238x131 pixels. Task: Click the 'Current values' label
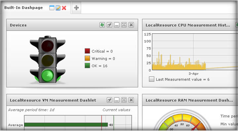[x=116, y=110]
